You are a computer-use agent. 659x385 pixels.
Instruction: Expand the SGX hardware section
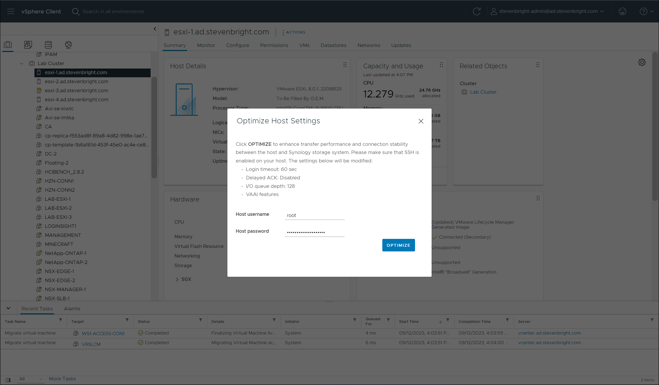[x=177, y=279]
